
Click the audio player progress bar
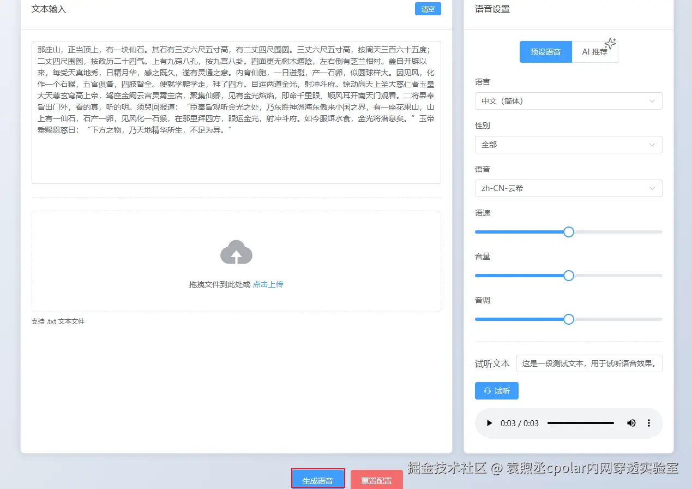click(x=581, y=423)
